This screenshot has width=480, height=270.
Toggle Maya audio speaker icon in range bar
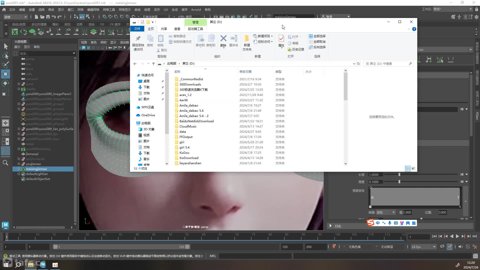pos(460,247)
